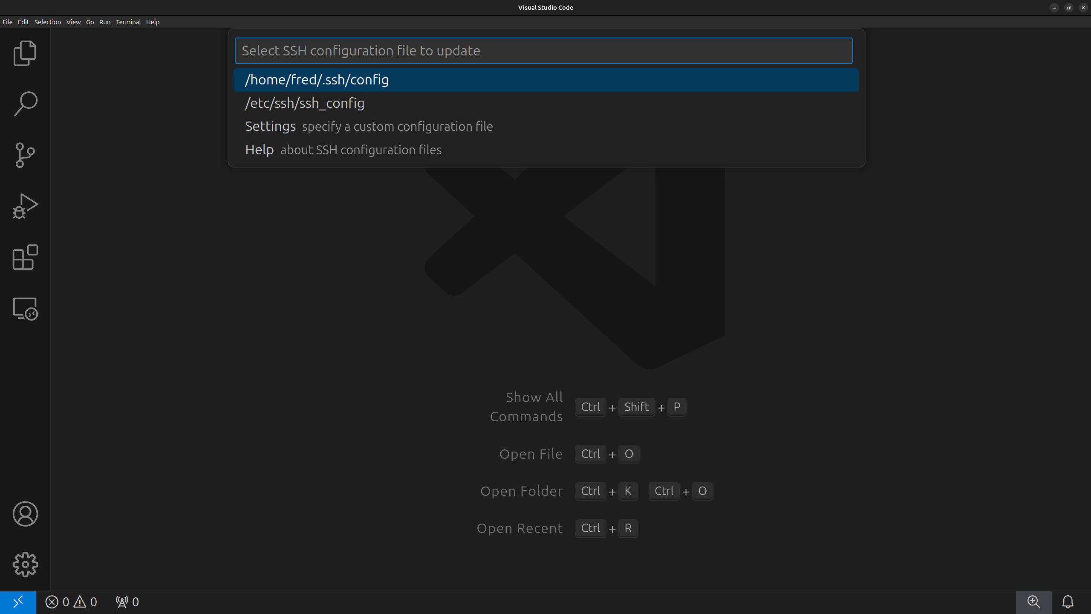Screen dimensions: 1091x614
Task: Open the Terminal menu
Action: pos(128,22)
